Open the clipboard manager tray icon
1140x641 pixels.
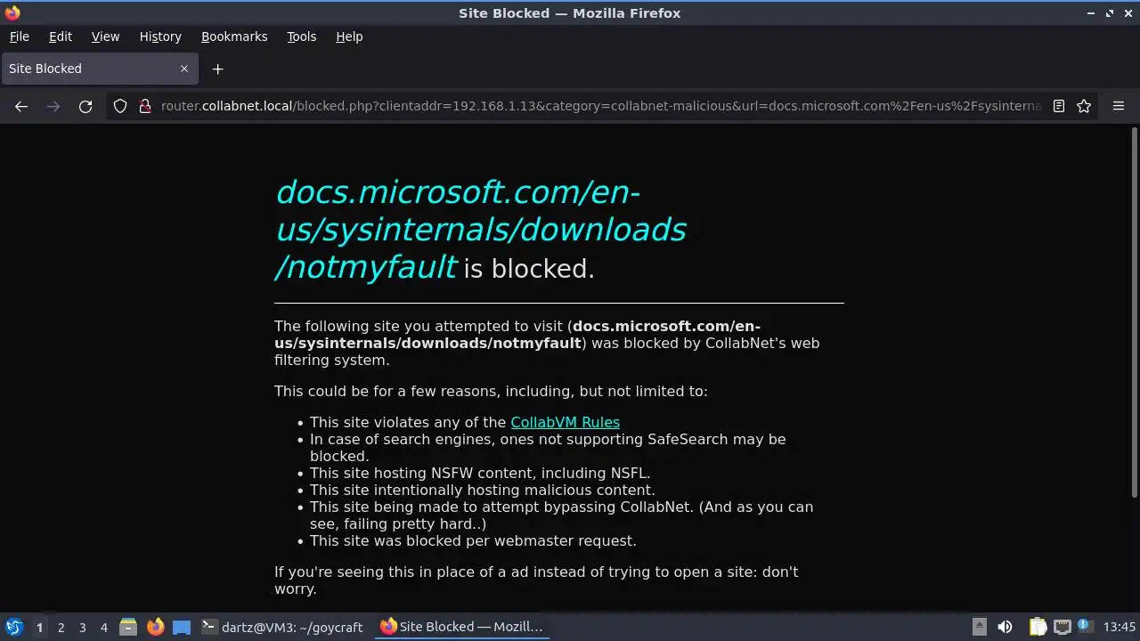click(x=1038, y=627)
